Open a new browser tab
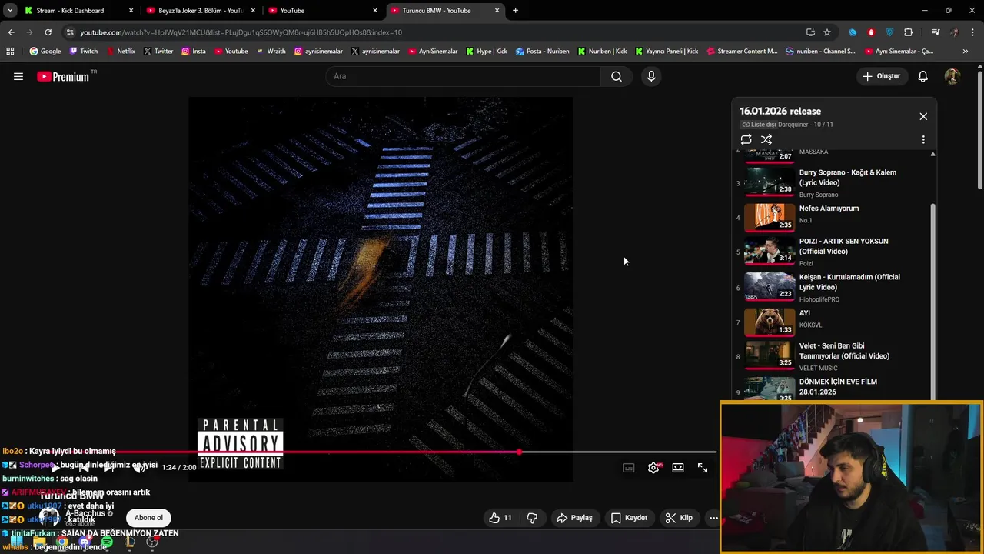The image size is (984, 554). pyautogui.click(x=515, y=11)
